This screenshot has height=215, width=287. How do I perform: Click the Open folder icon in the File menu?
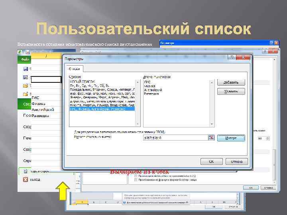[26, 86]
